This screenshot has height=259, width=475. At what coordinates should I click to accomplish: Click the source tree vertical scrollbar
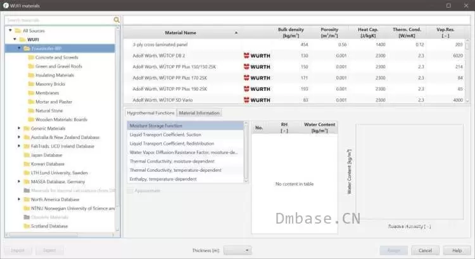(118, 129)
